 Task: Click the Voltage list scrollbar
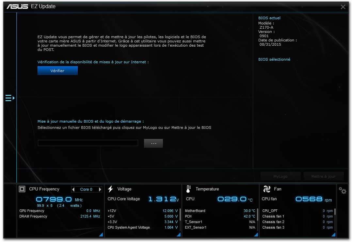pos(180,215)
